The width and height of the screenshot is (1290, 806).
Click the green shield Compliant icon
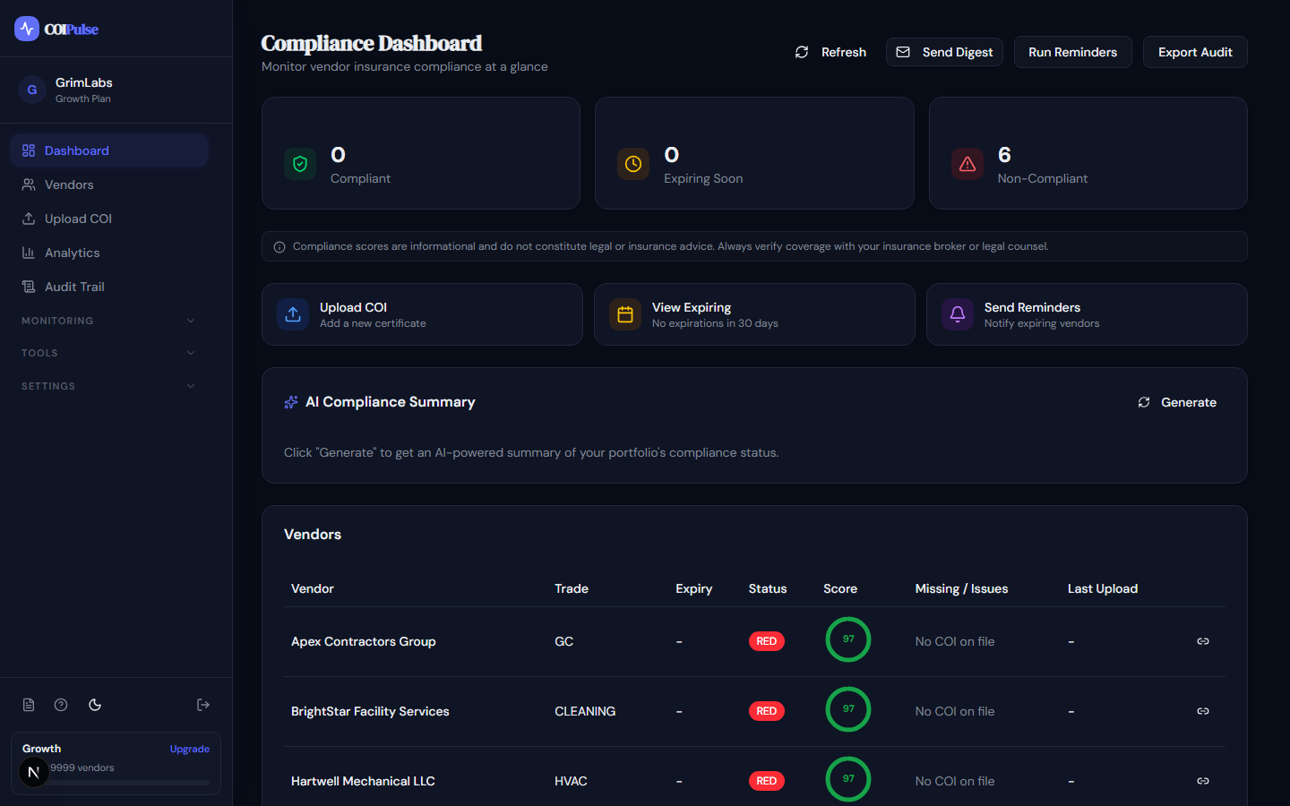[x=300, y=164]
